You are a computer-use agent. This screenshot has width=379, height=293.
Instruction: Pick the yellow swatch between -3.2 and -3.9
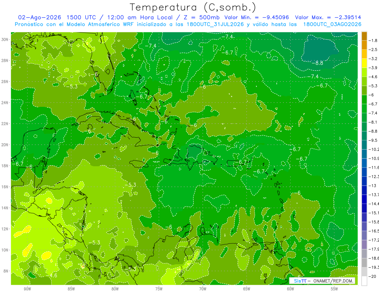364,63
